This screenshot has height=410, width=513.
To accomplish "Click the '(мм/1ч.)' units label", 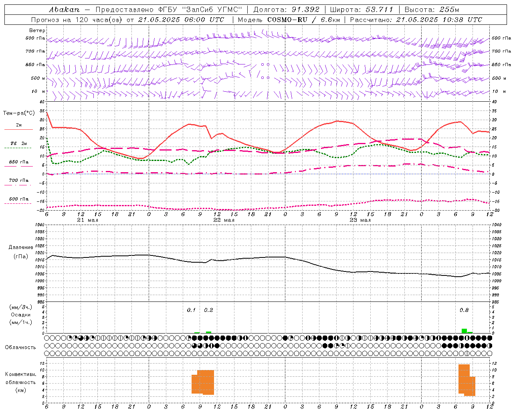I will [x=20, y=322].
